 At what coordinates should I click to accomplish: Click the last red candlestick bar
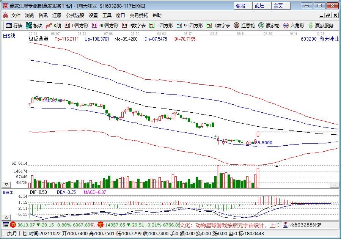[258, 134]
